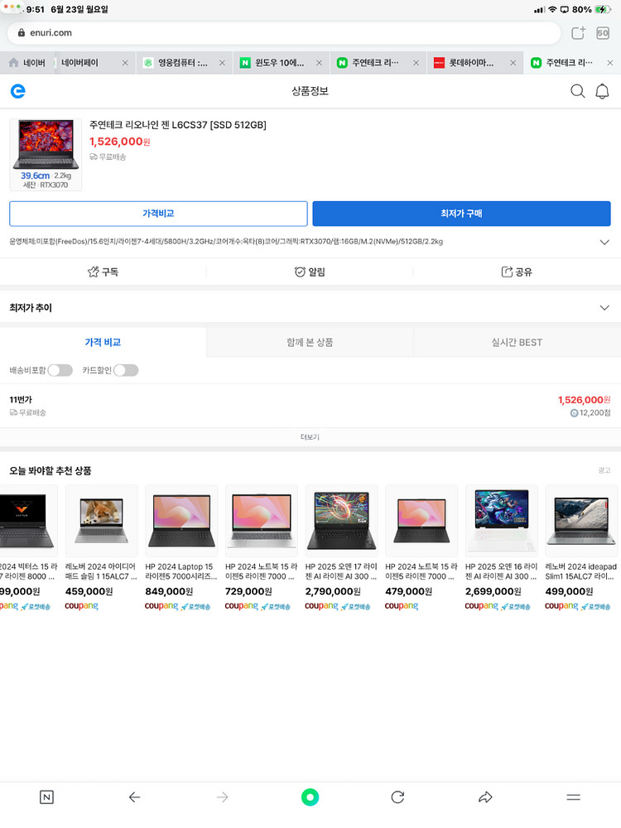Close the 네이버페이 tab
Screen dimensions: 621x828
click(125, 63)
